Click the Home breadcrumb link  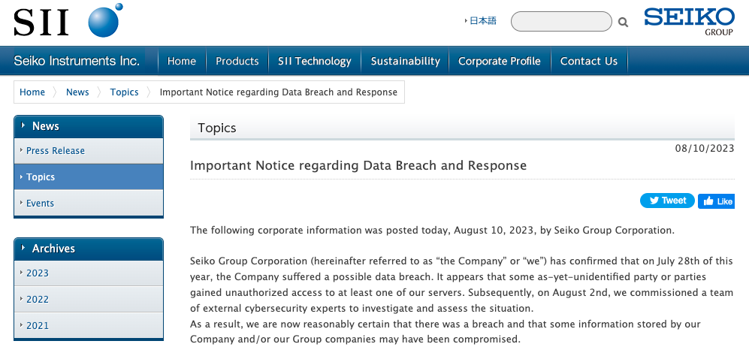[32, 92]
